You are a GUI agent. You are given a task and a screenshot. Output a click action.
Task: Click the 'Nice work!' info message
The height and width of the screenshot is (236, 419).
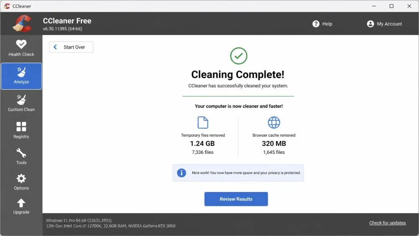coord(246,173)
